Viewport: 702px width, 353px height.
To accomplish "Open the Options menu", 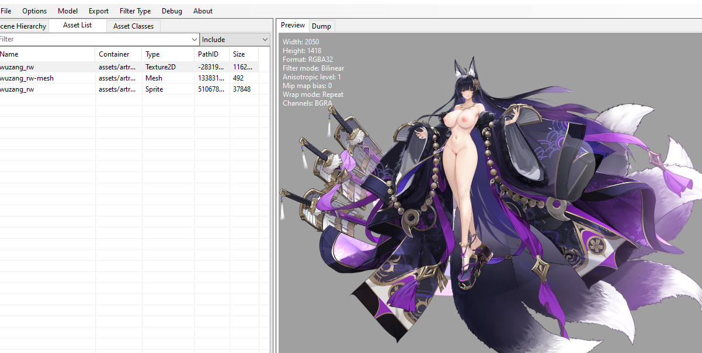I will coord(34,11).
